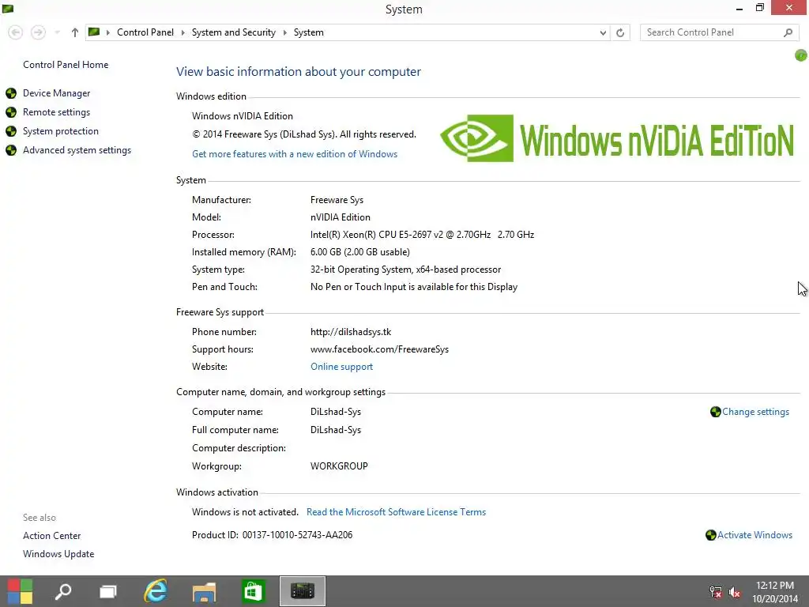809x607 pixels.
Task: Open Action Center under See also
Action: [x=51, y=536]
